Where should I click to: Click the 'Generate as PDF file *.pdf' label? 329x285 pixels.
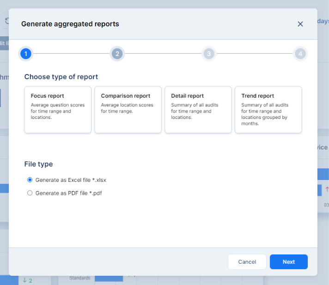pos(68,193)
